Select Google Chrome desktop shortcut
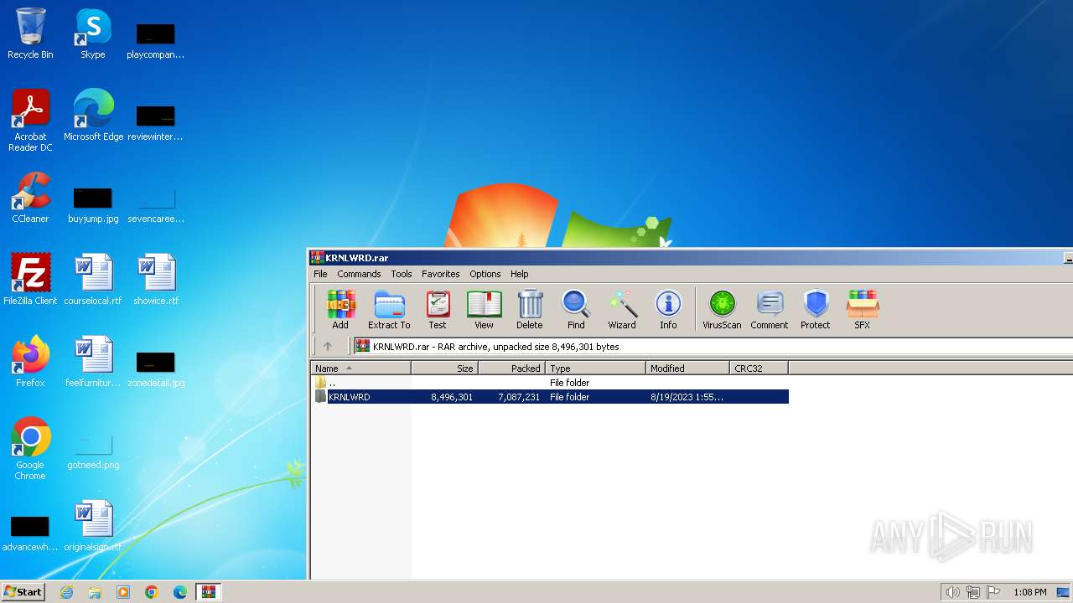Screen dimensions: 1073x603 (x=30, y=449)
